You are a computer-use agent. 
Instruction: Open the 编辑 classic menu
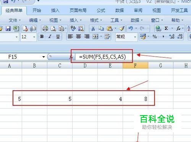[35, 20]
